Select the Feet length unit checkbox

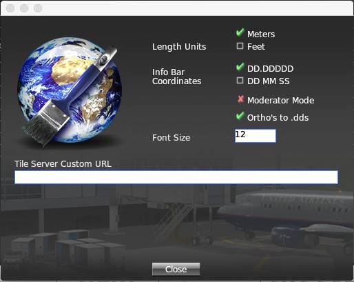[x=240, y=46]
